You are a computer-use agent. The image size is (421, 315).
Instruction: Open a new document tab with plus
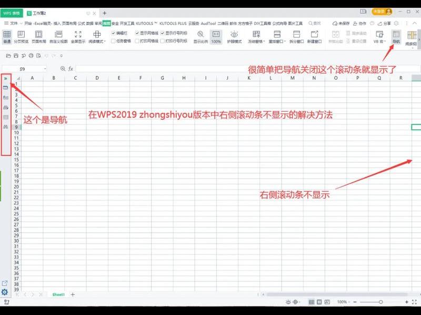tap(104, 13)
